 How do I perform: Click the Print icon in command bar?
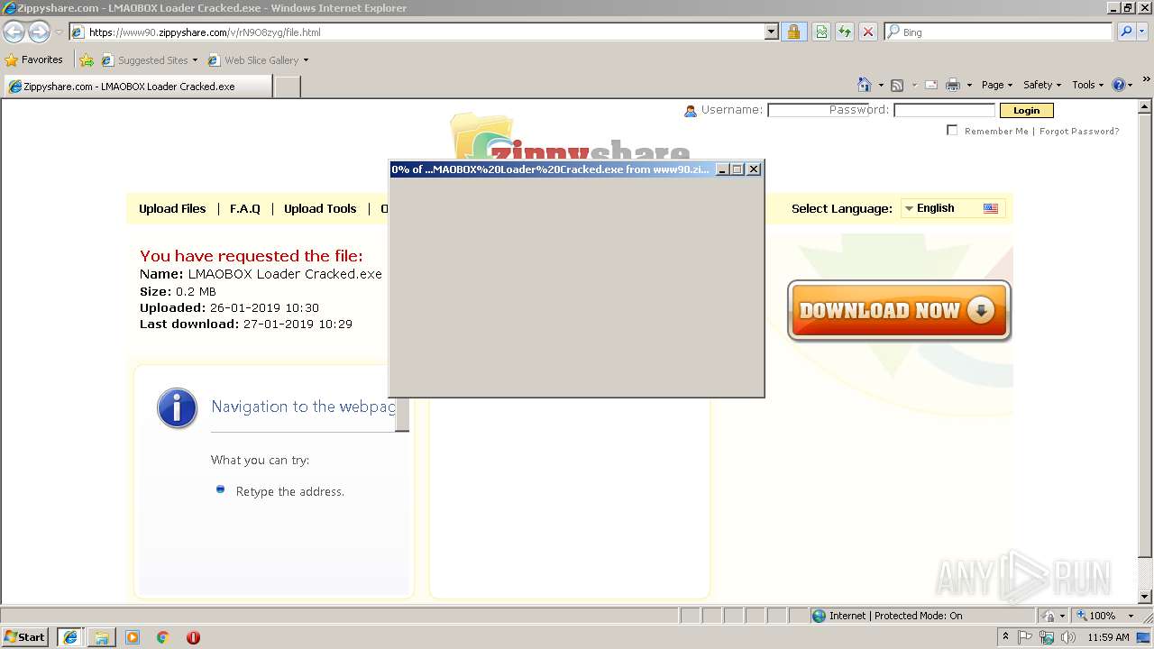coord(953,85)
